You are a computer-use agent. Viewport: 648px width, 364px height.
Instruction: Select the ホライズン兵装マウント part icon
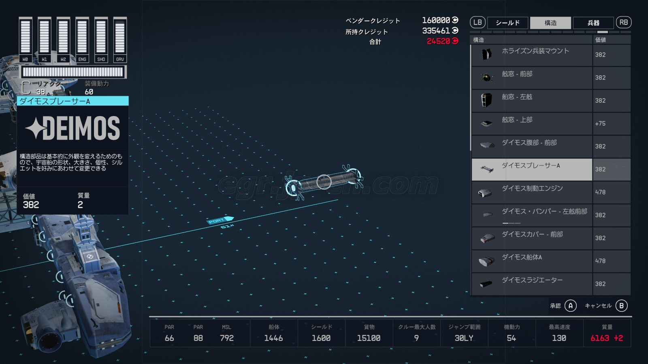point(486,54)
